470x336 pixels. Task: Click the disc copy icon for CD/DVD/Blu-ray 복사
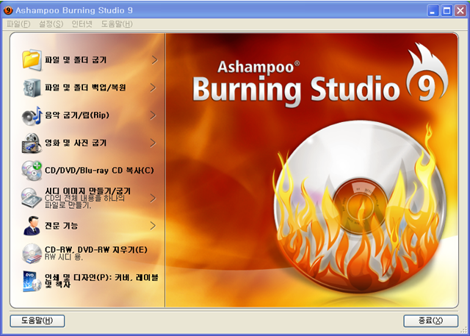[x=32, y=170]
